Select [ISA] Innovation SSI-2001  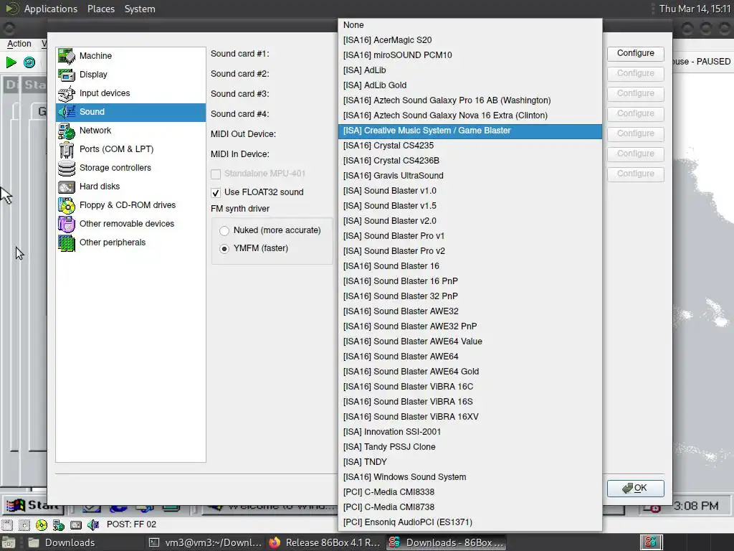tap(470, 431)
